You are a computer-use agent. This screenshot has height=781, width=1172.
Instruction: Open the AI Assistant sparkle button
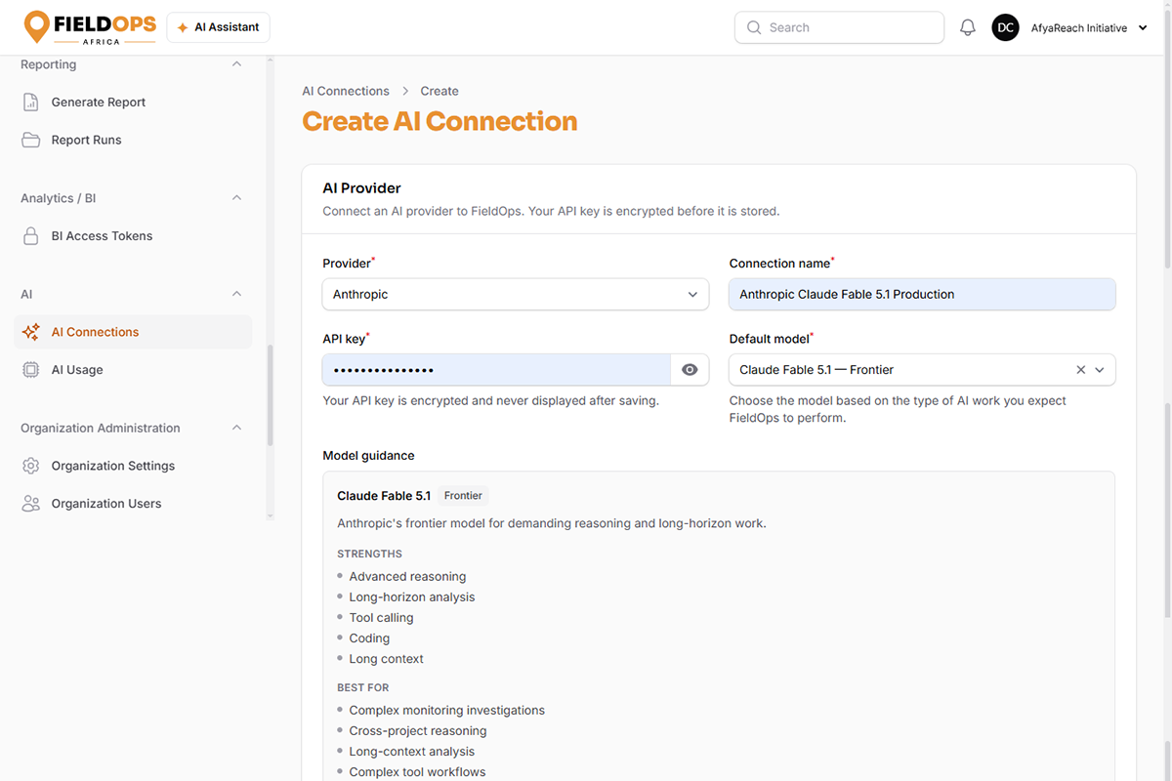click(219, 27)
